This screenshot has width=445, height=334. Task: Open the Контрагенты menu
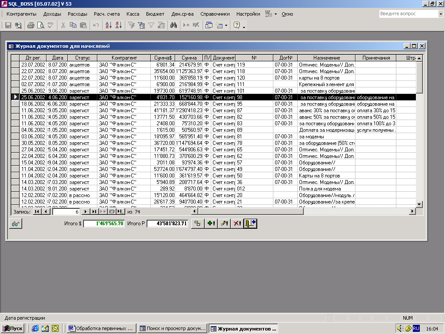coord(21,14)
